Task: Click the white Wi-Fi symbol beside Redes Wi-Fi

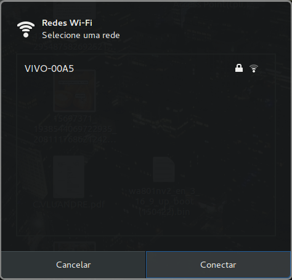Action: [x=26, y=29]
